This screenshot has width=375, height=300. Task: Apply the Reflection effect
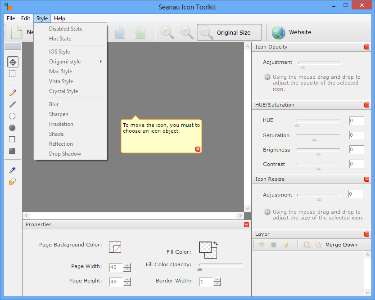(70, 144)
